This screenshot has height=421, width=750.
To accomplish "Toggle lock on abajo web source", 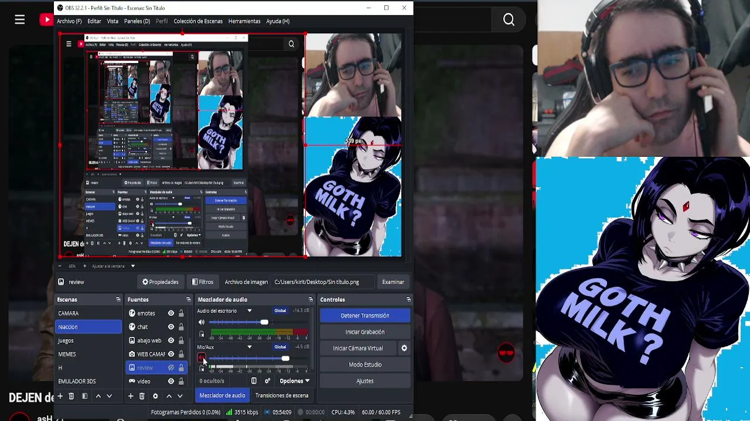I will coord(181,340).
